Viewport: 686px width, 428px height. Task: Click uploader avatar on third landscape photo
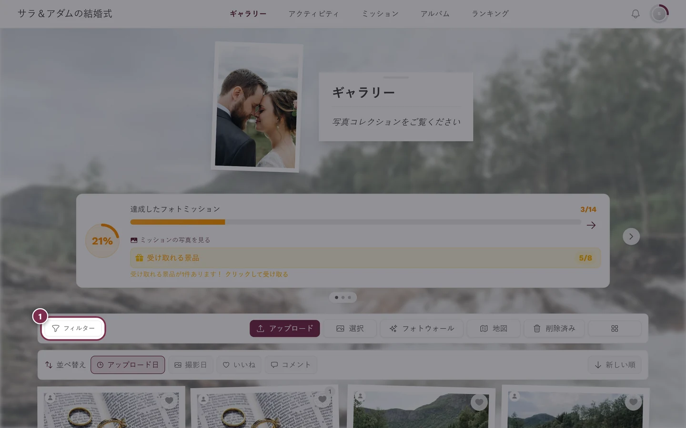pos(361,396)
